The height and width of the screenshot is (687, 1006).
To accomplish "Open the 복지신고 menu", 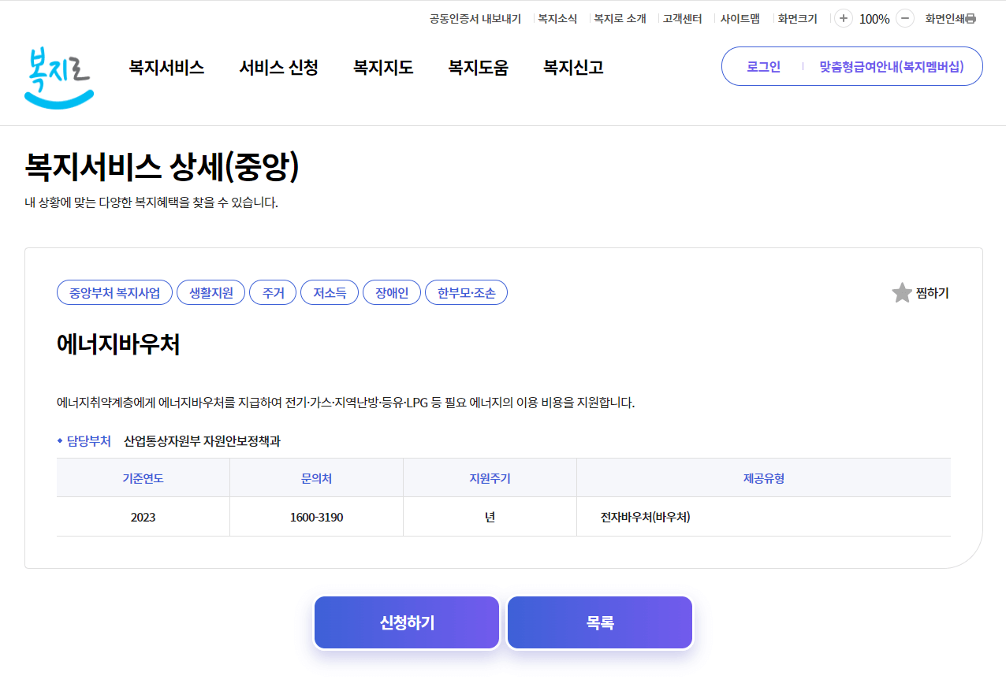I will (x=572, y=68).
